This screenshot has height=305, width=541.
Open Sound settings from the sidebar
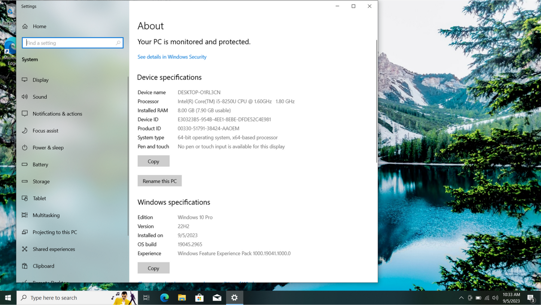pyautogui.click(x=39, y=97)
